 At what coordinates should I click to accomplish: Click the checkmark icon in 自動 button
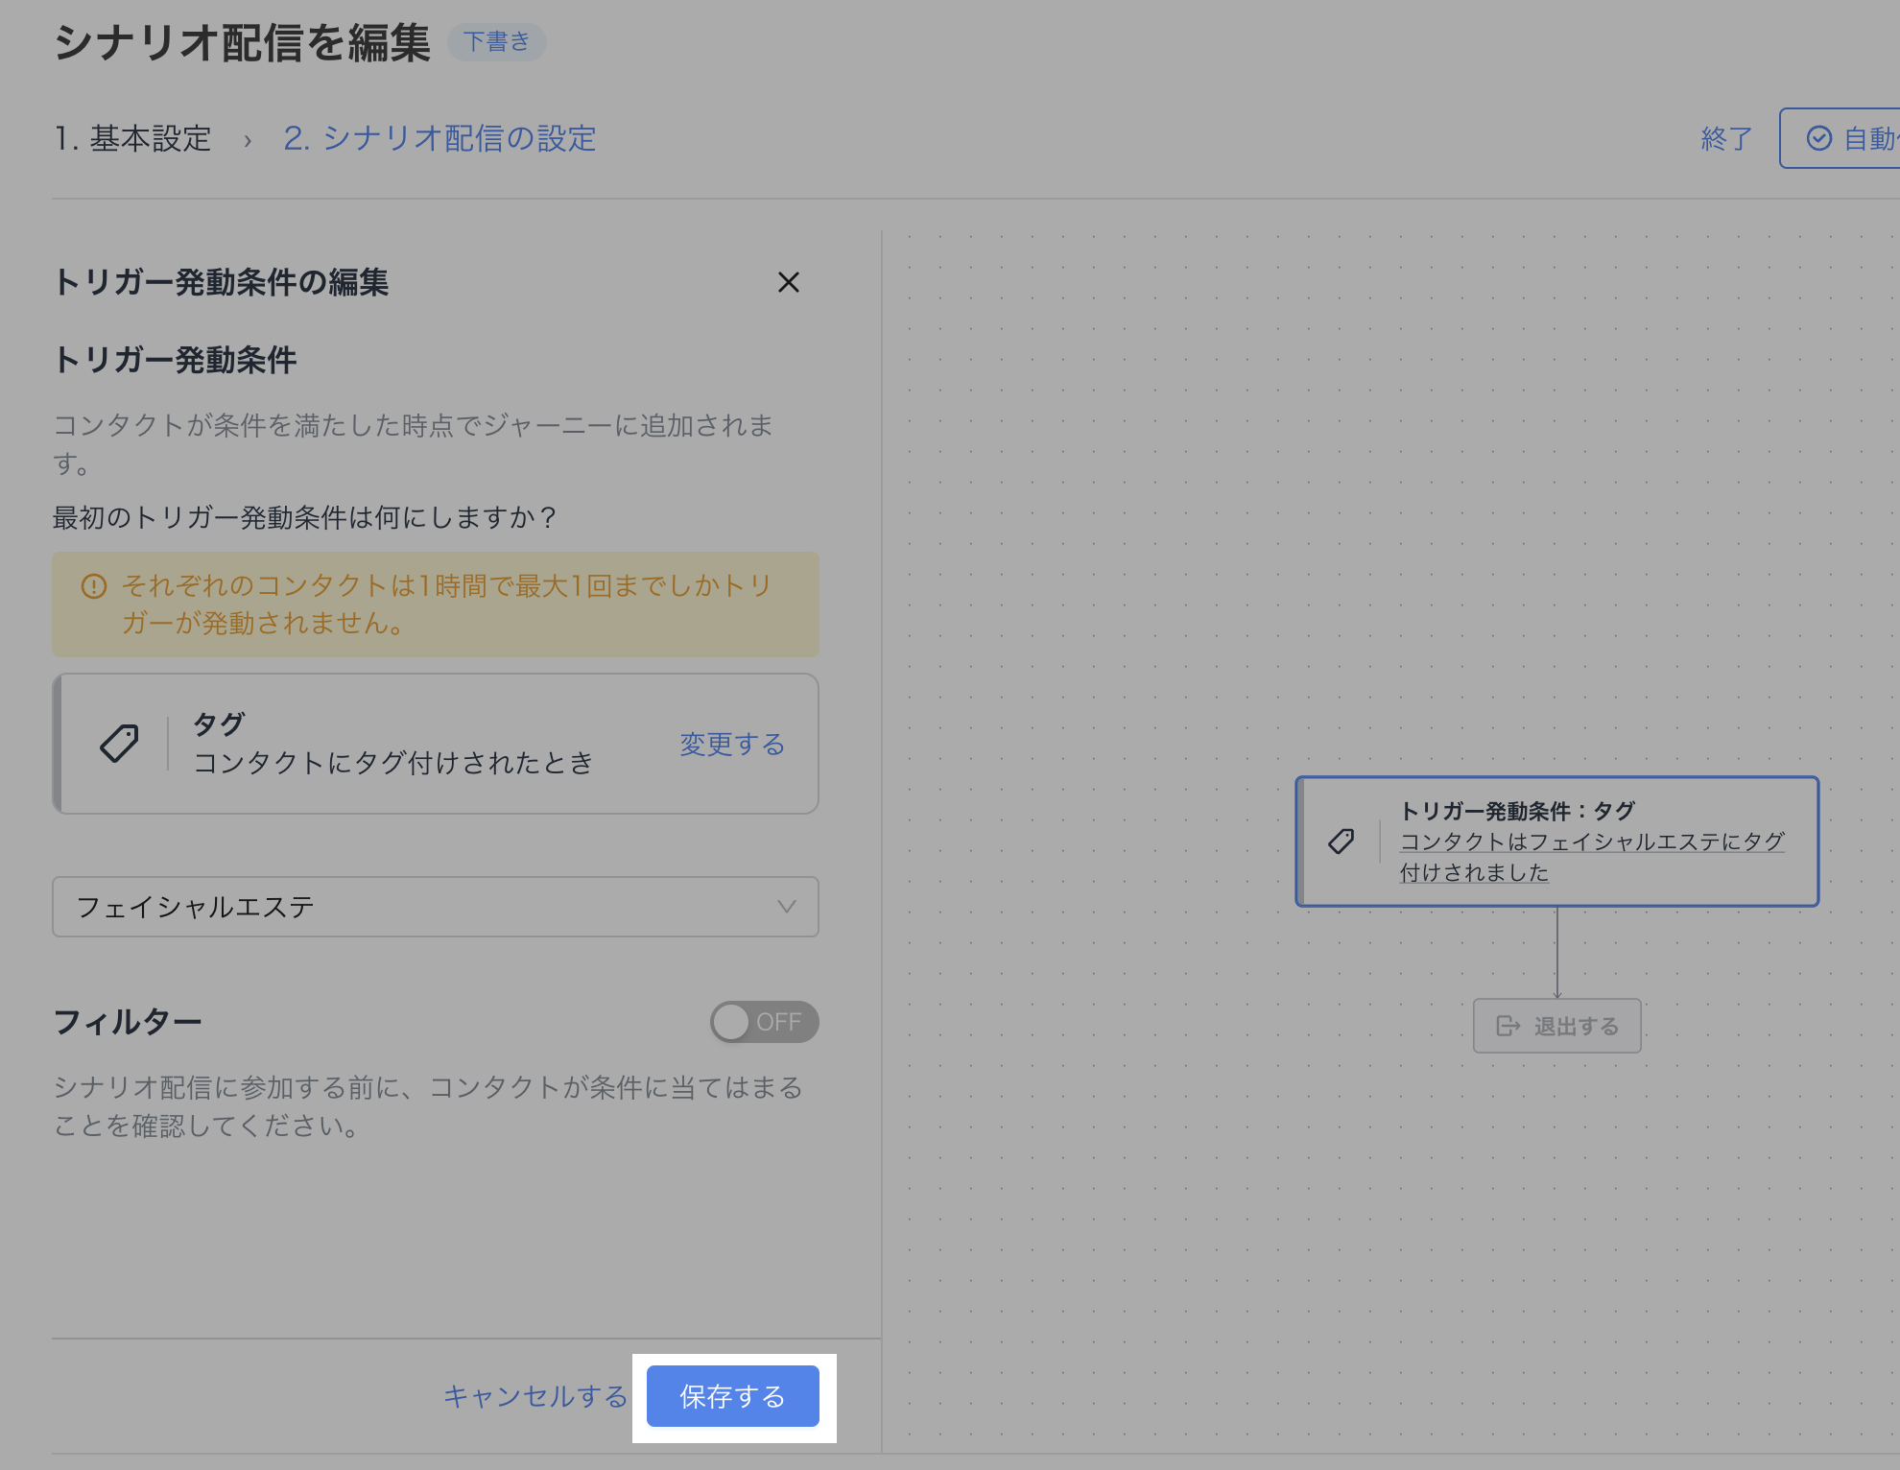pyautogui.click(x=1818, y=138)
